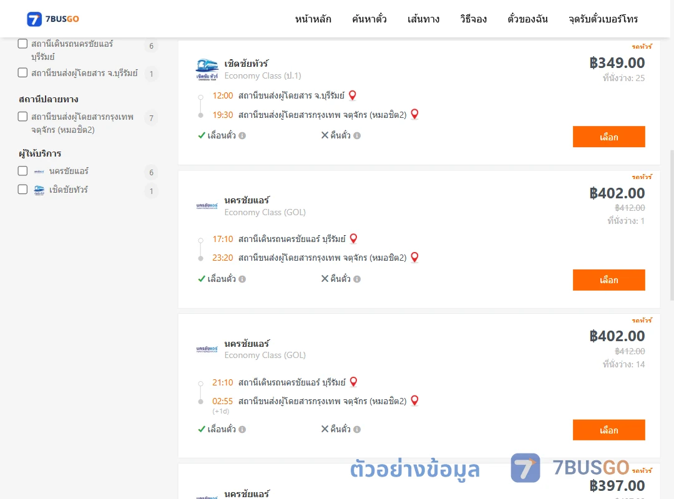Screen dimensions: 674x499
Task: Click เลื่อนตั๋ว info icon on the 17:10 trip
Action: coord(242,279)
